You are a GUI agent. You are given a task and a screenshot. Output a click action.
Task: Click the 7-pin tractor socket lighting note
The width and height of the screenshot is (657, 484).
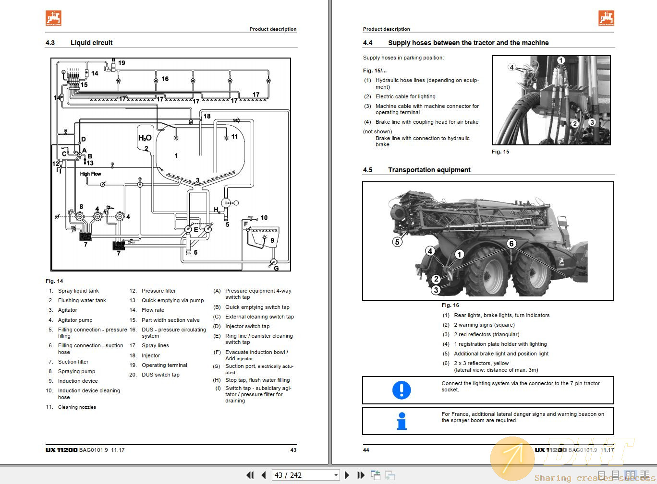coord(521,387)
